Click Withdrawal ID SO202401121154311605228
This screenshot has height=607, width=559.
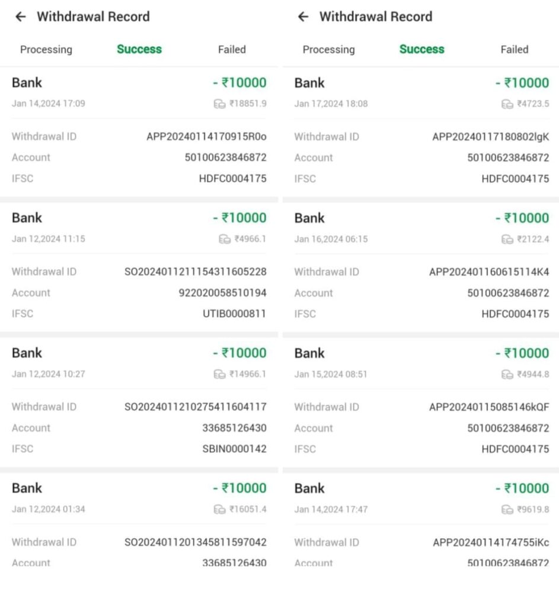tap(195, 272)
